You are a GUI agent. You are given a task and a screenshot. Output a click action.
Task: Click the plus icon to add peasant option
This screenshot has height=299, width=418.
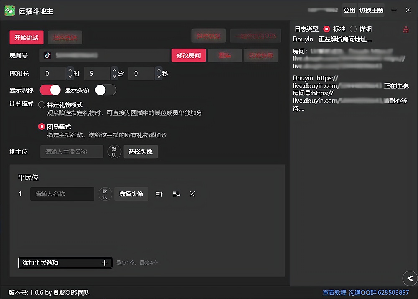click(x=104, y=263)
